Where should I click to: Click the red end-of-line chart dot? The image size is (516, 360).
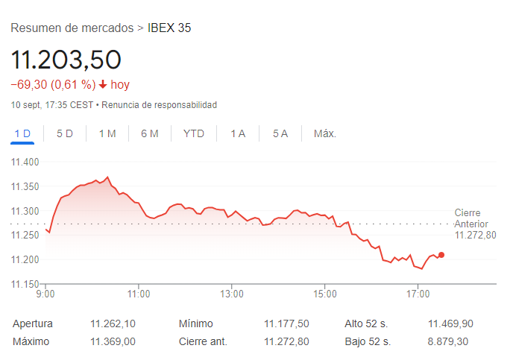(x=441, y=255)
